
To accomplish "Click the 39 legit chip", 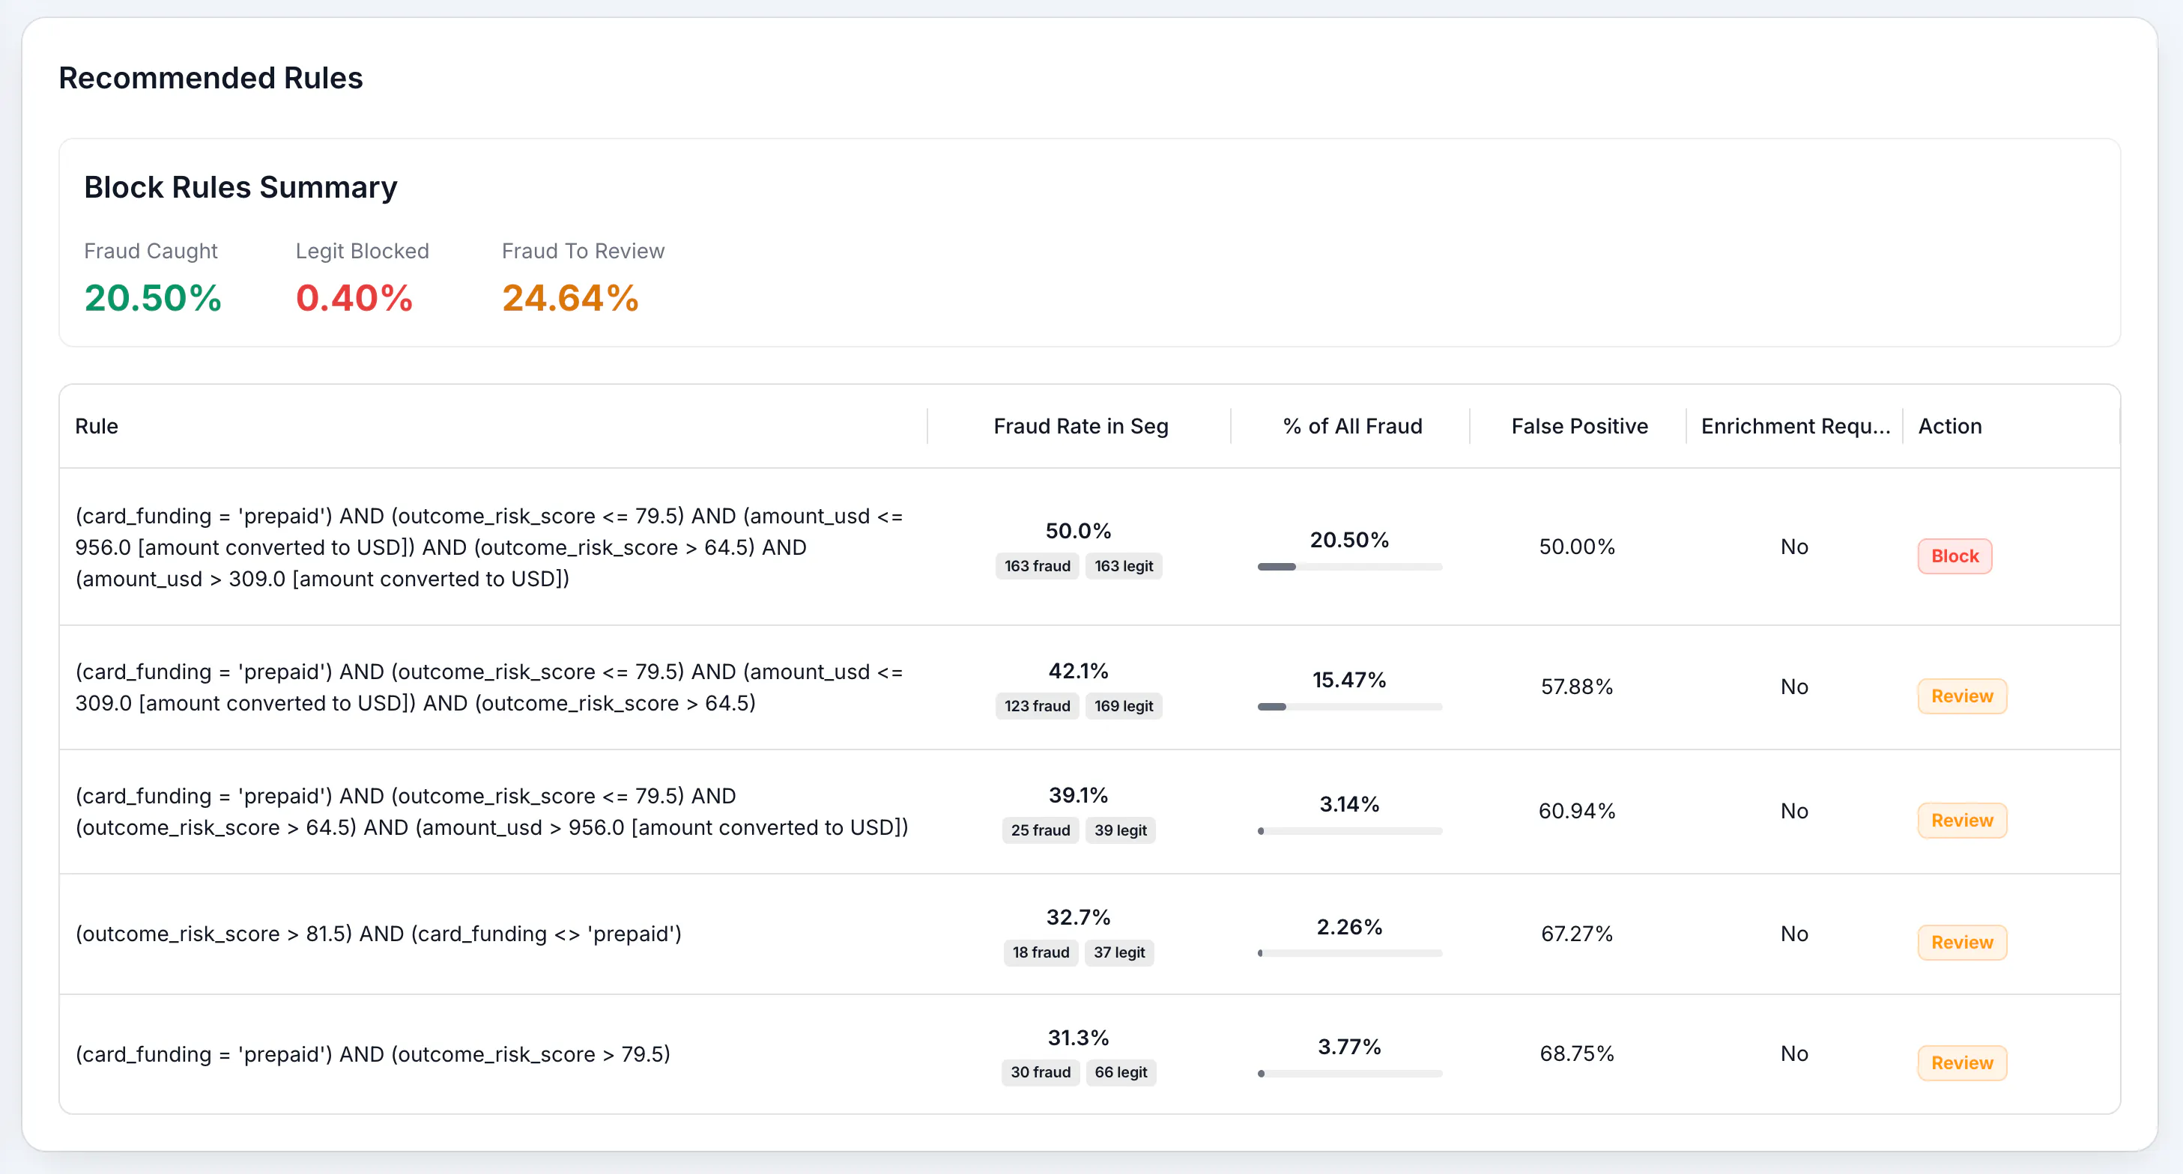I will [1120, 830].
